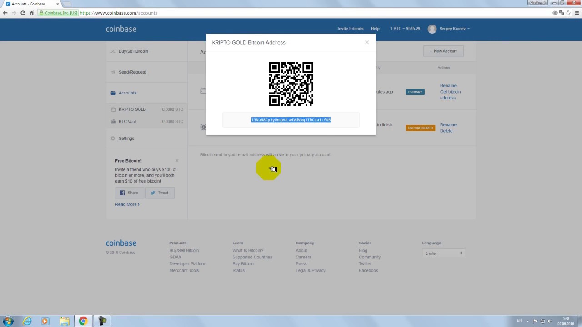Open Windows Media Player from the taskbar
Image resolution: width=582 pixels, height=327 pixels.
point(45,321)
